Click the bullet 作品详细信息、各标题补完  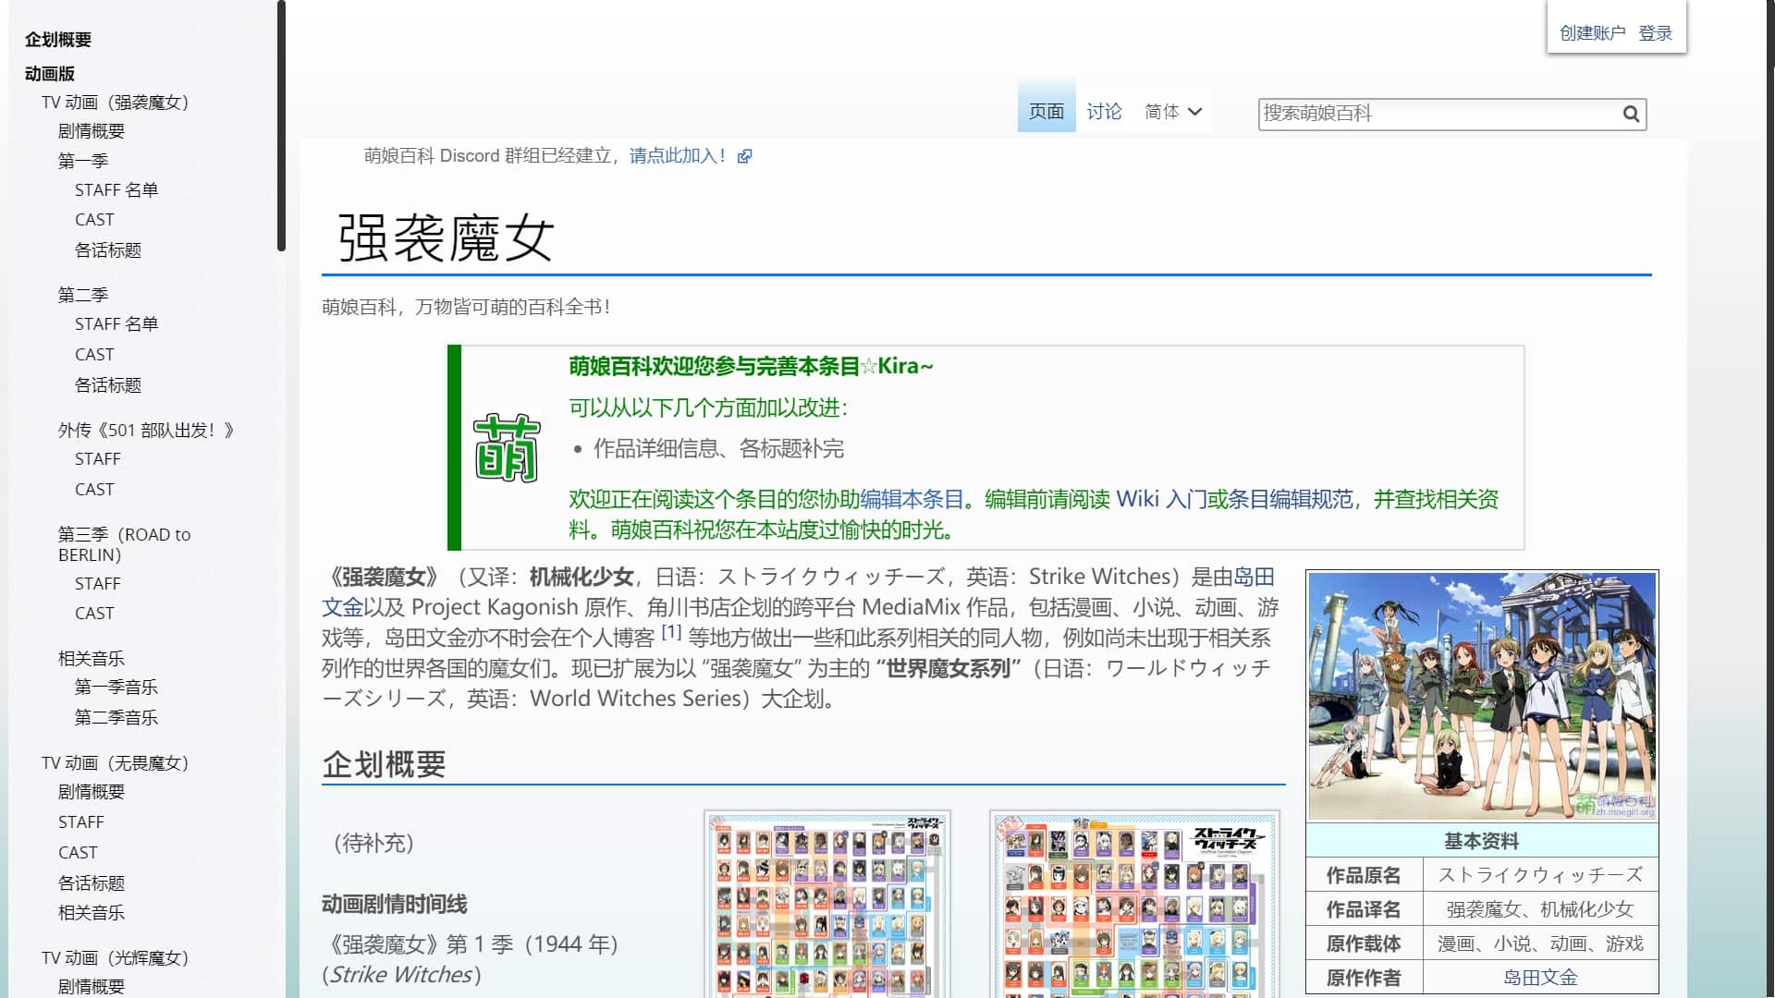point(718,449)
